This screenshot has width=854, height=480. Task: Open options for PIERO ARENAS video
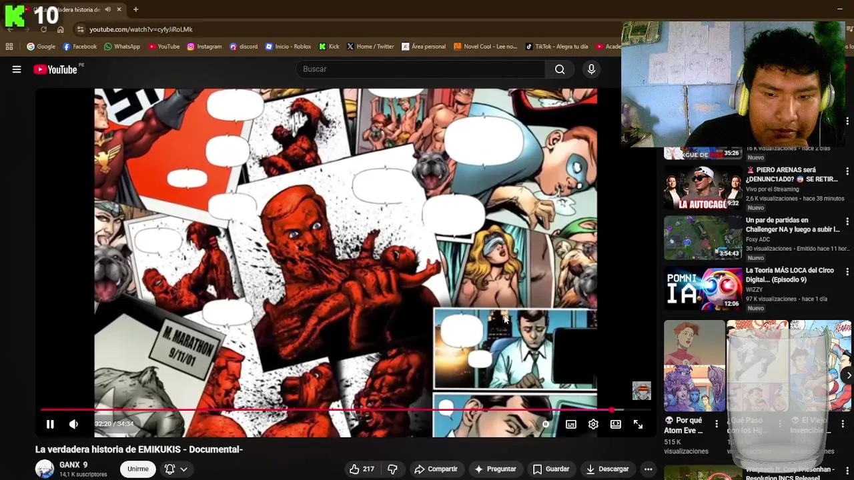847,171
